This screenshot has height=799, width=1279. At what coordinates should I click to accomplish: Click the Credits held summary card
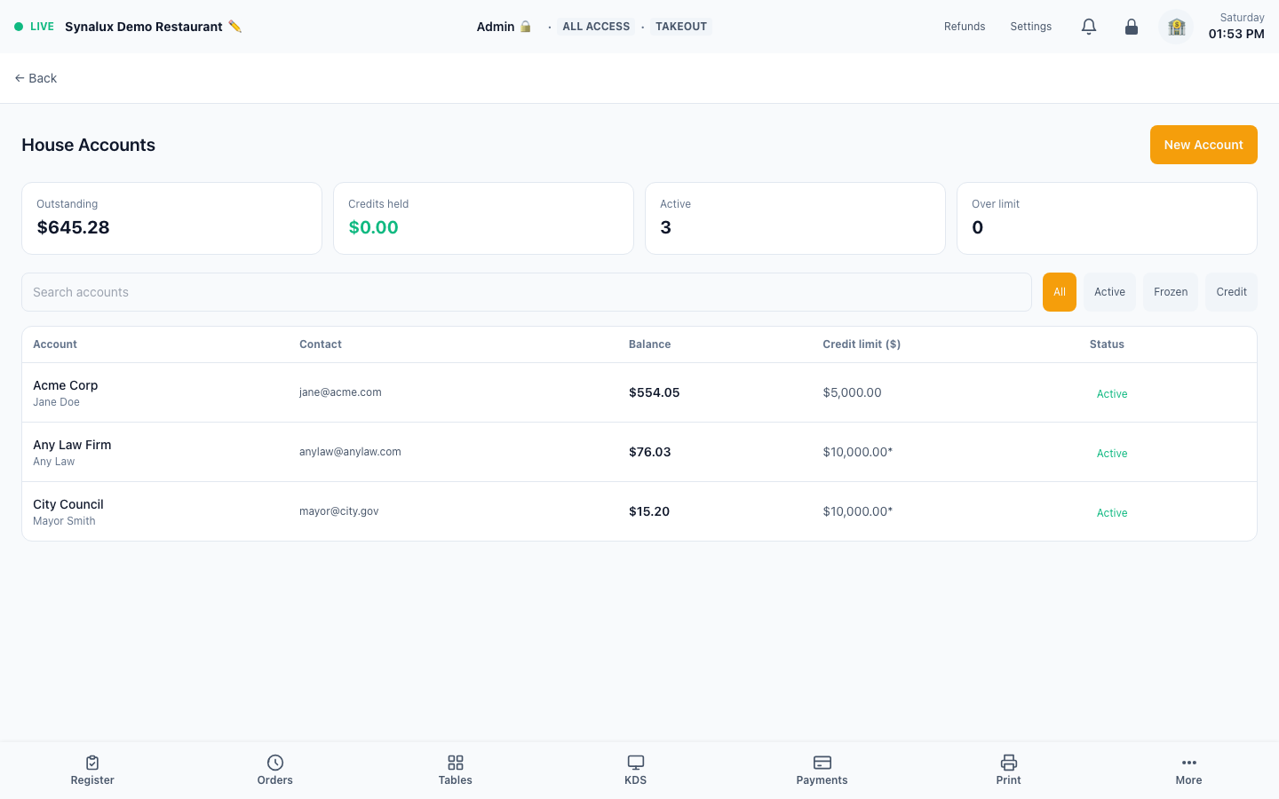click(483, 218)
